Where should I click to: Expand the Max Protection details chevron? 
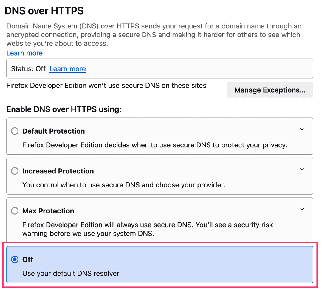pyautogui.click(x=302, y=209)
